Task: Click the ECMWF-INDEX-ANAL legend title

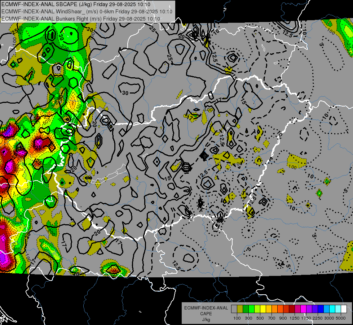Action: 206,308
